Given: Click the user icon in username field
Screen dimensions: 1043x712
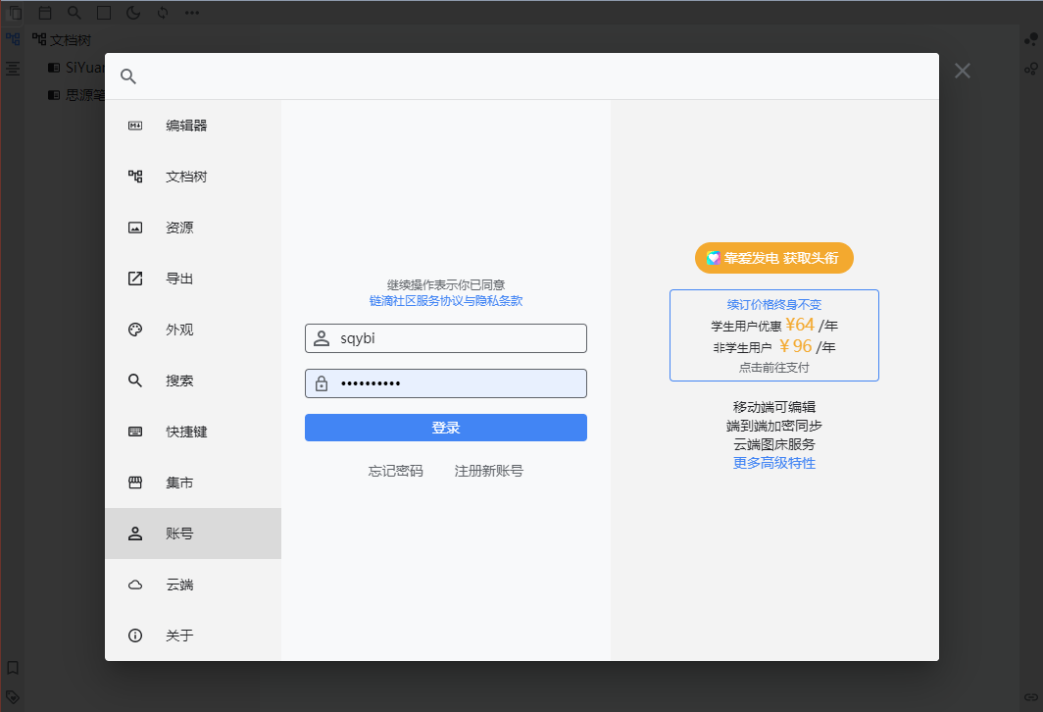Looking at the screenshot, I should click(322, 338).
